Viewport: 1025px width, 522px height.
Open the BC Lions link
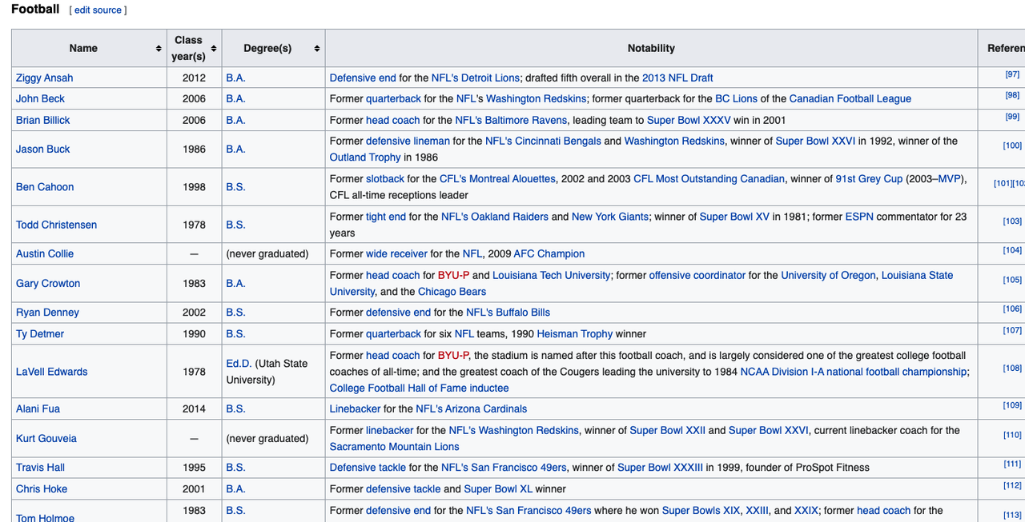click(x=736, y=98)
